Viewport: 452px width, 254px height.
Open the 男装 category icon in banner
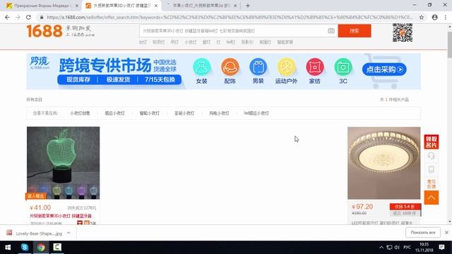click(258, 67)
